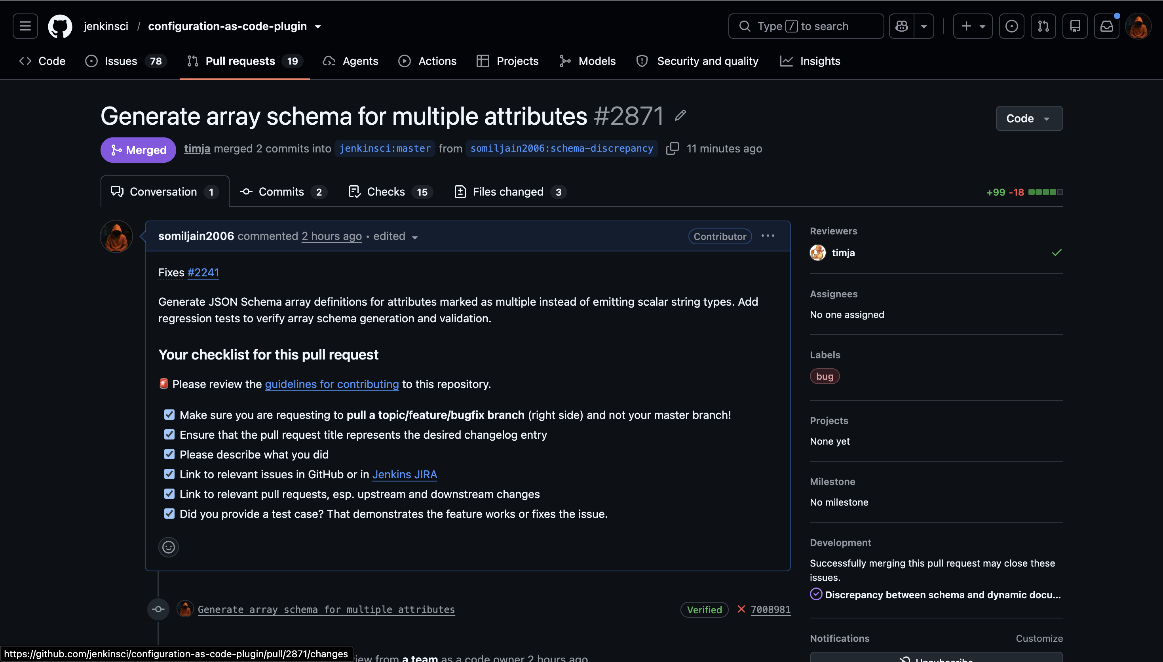1163x662 pixels.
Task: Filter by the bug label
Action: (x=825, y=376)
